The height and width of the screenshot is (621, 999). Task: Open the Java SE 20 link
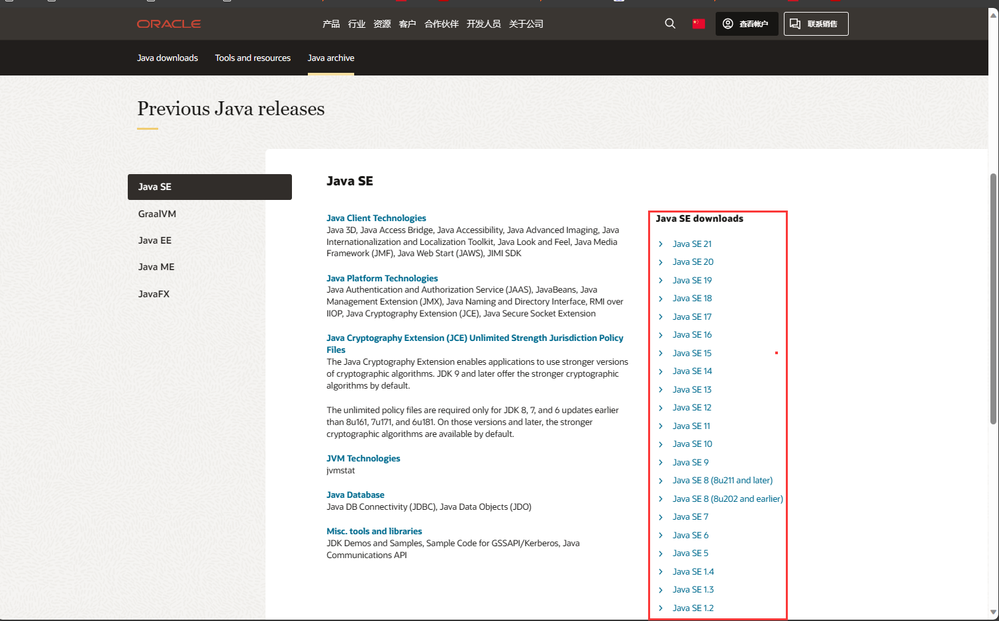coord(693,262)
